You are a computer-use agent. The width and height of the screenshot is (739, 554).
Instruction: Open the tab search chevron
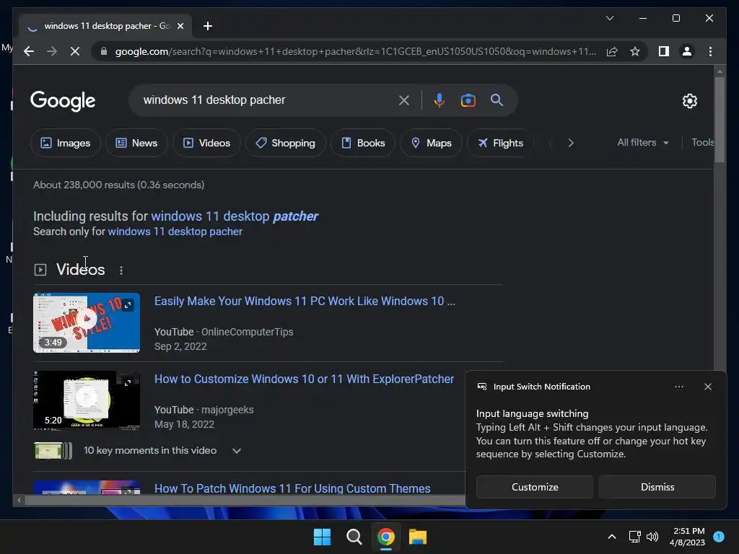[x=609, y=18]
